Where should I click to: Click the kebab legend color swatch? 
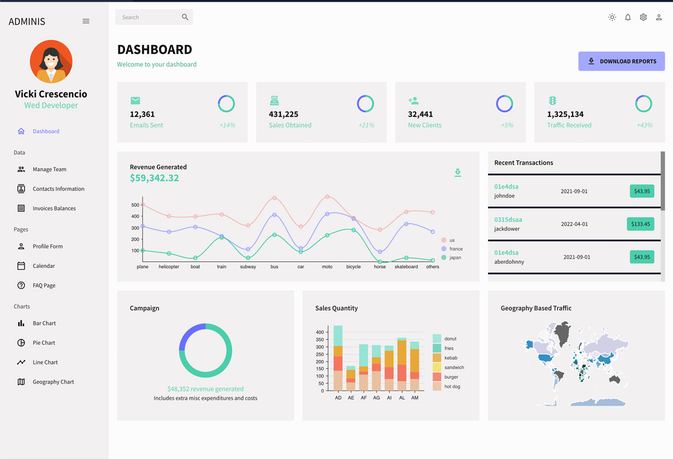[x=437, y=358]
